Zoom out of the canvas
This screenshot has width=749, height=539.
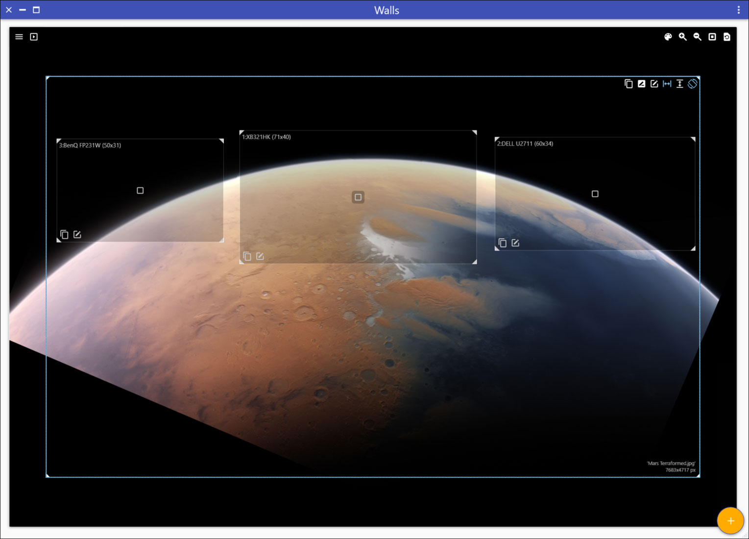697,37
